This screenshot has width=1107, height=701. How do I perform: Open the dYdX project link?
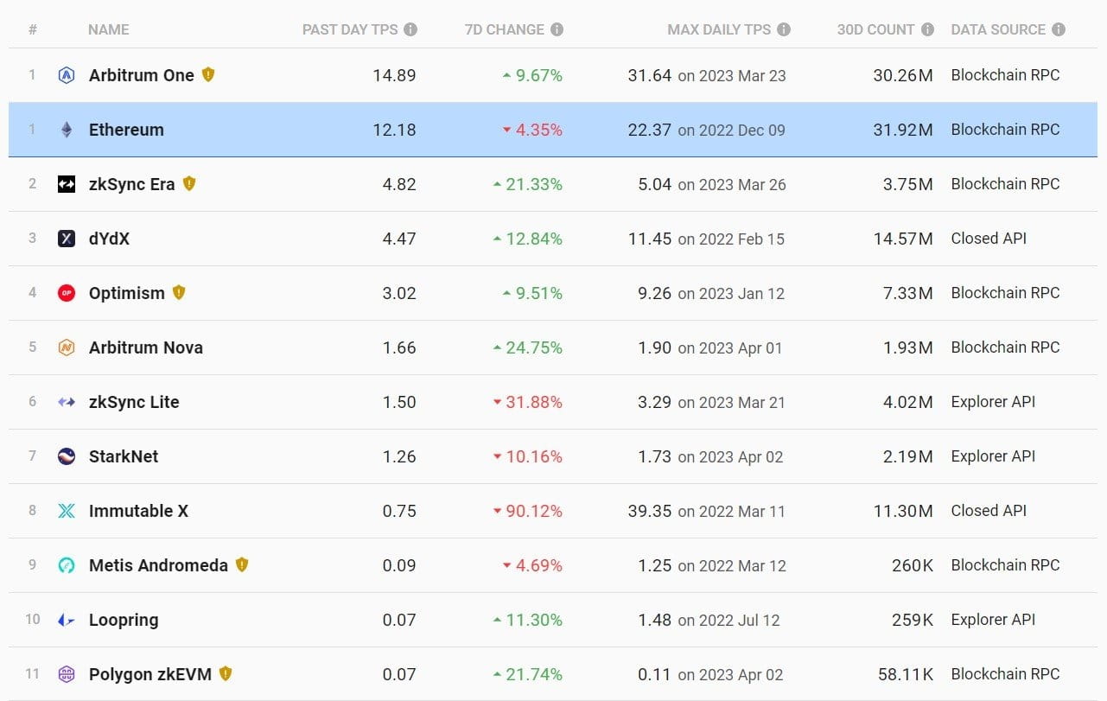(110, 239)
